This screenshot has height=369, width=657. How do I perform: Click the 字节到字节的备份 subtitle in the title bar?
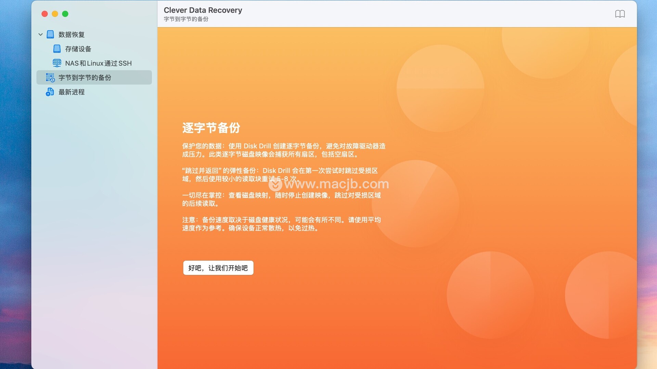(186, 19)
